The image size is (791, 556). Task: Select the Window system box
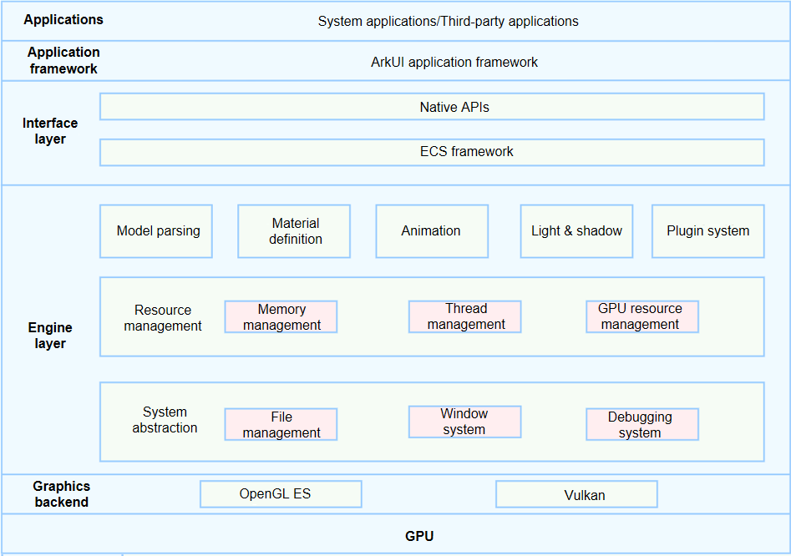click(465, 422)
